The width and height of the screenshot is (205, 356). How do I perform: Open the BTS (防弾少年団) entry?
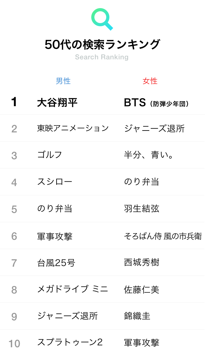tap(156, 103)
